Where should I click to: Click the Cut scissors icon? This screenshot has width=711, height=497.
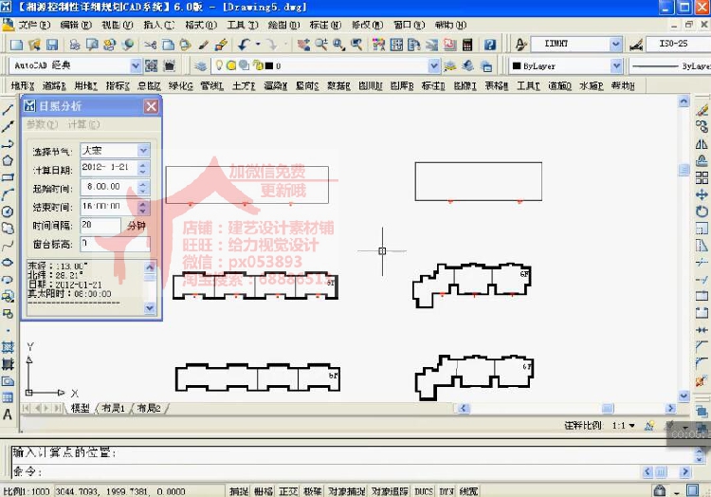(x=150, y=45)
